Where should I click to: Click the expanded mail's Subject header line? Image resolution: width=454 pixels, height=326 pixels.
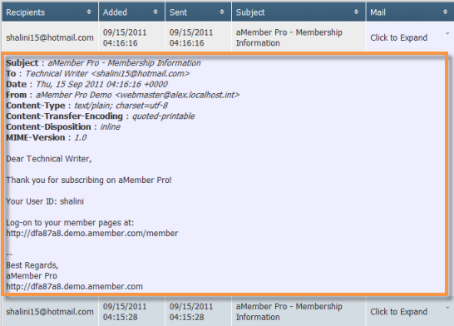pyautogui.click(x=103, y=63)
